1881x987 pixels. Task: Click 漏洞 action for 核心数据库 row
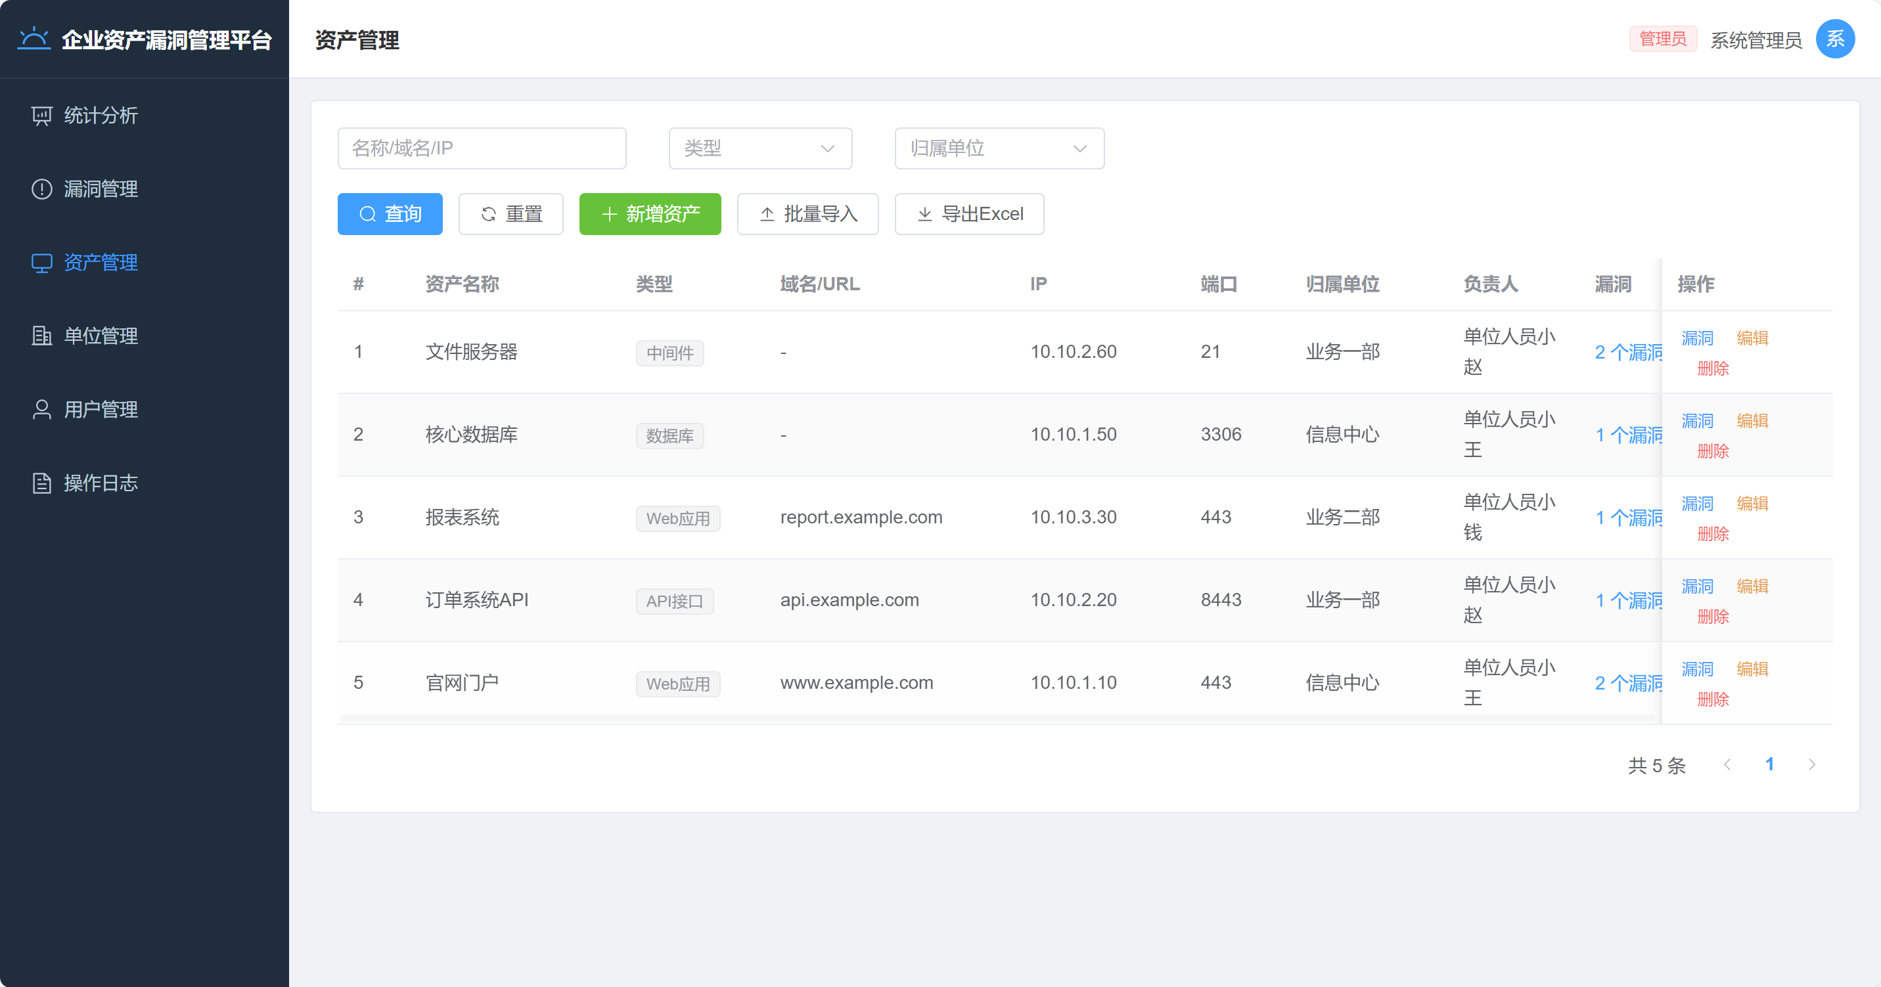1698,421
